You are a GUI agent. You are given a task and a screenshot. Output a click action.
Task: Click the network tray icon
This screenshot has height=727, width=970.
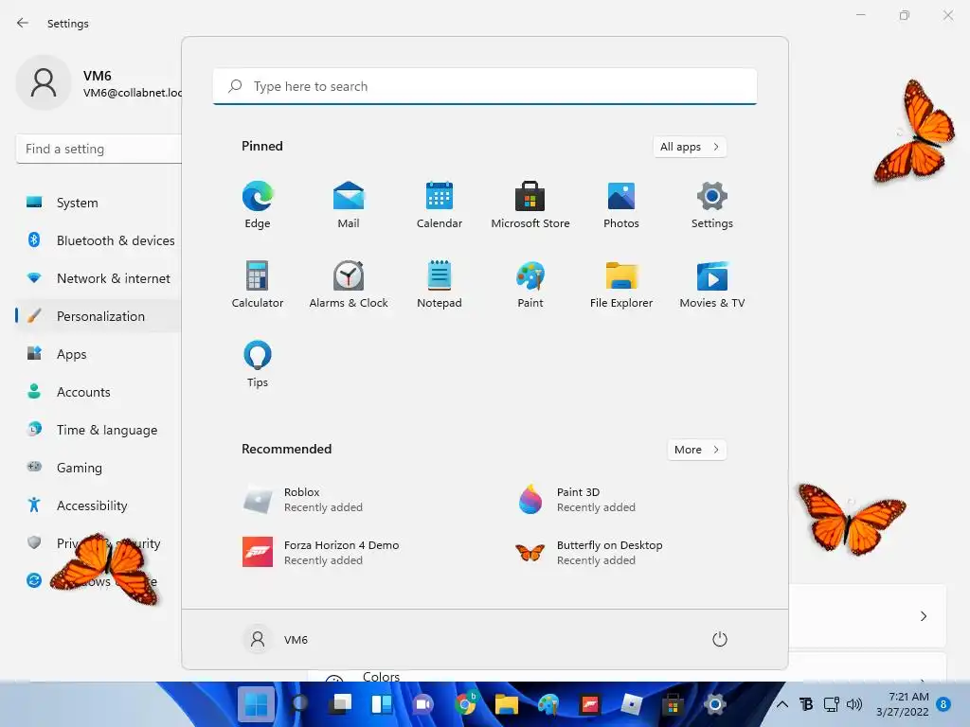click(x=831, y=704)
